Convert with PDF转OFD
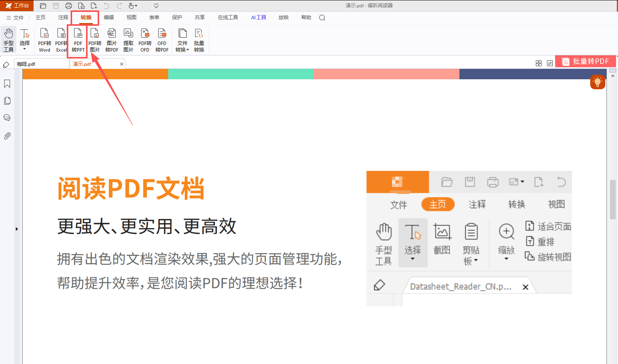Screen dimensions: 618x364 point(145,40)
